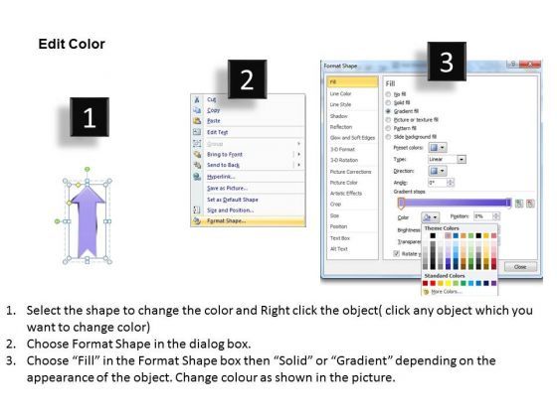Click the Format Shape icon
This screenshot has height=417, width=557.
coord(197,220)
